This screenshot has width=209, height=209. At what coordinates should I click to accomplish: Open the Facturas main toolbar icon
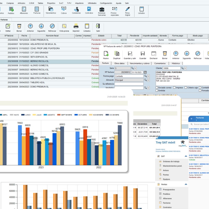click(x=37, y=10)
